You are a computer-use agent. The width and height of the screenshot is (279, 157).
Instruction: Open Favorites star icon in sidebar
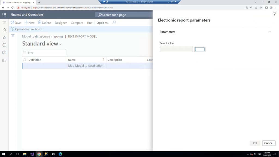pos(4,37)
